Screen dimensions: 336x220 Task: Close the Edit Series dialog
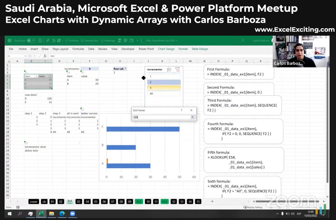(191, 110)
